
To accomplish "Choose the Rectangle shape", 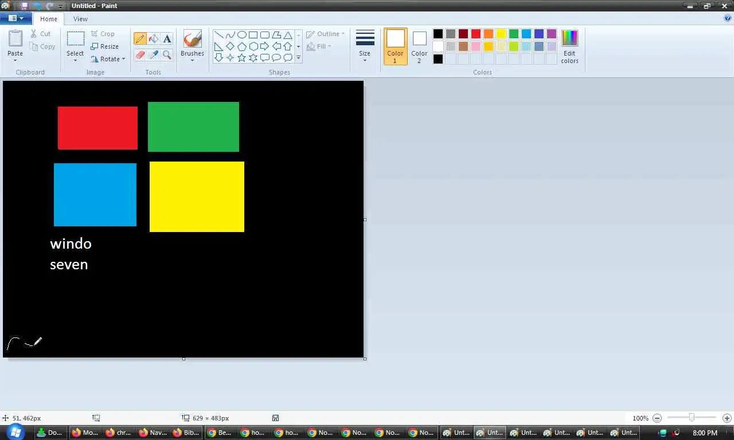I will tap(253, 35).
